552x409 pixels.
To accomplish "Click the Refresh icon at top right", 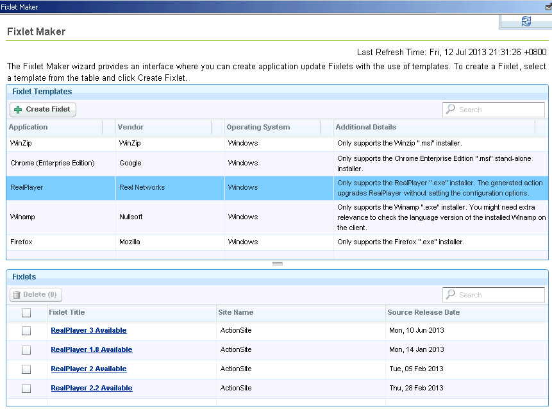I will point(525,21).
